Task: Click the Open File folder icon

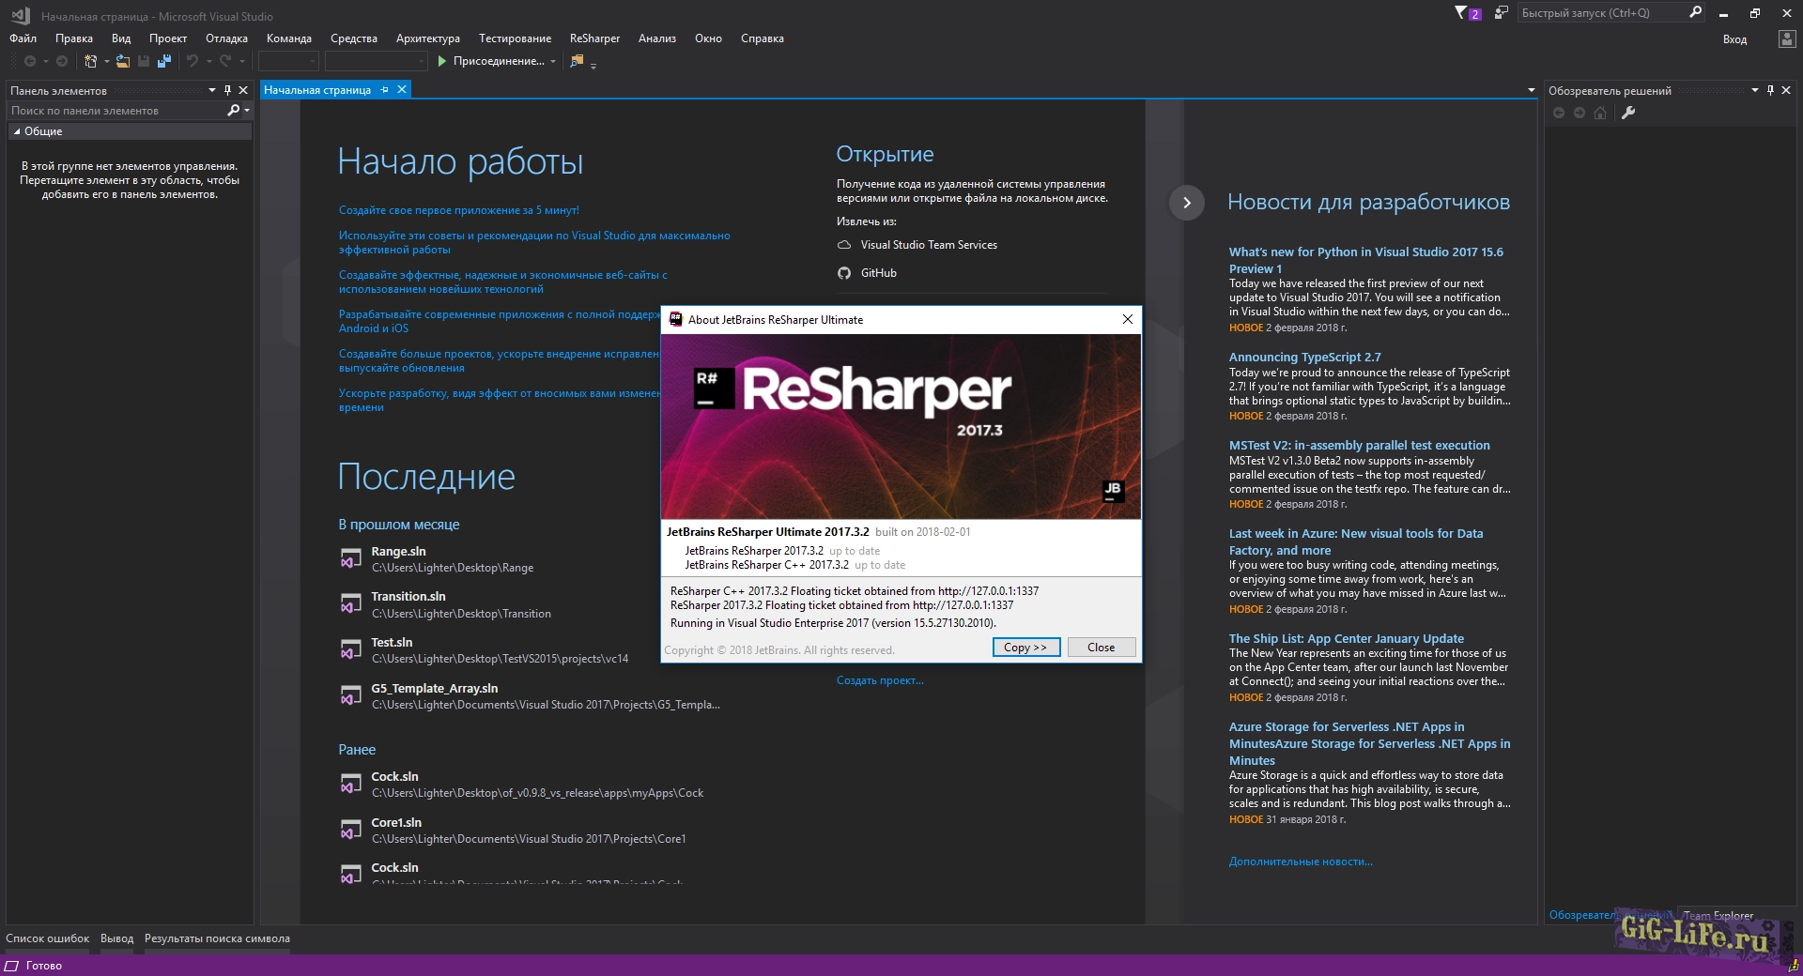Action: (x=123, y=61)
